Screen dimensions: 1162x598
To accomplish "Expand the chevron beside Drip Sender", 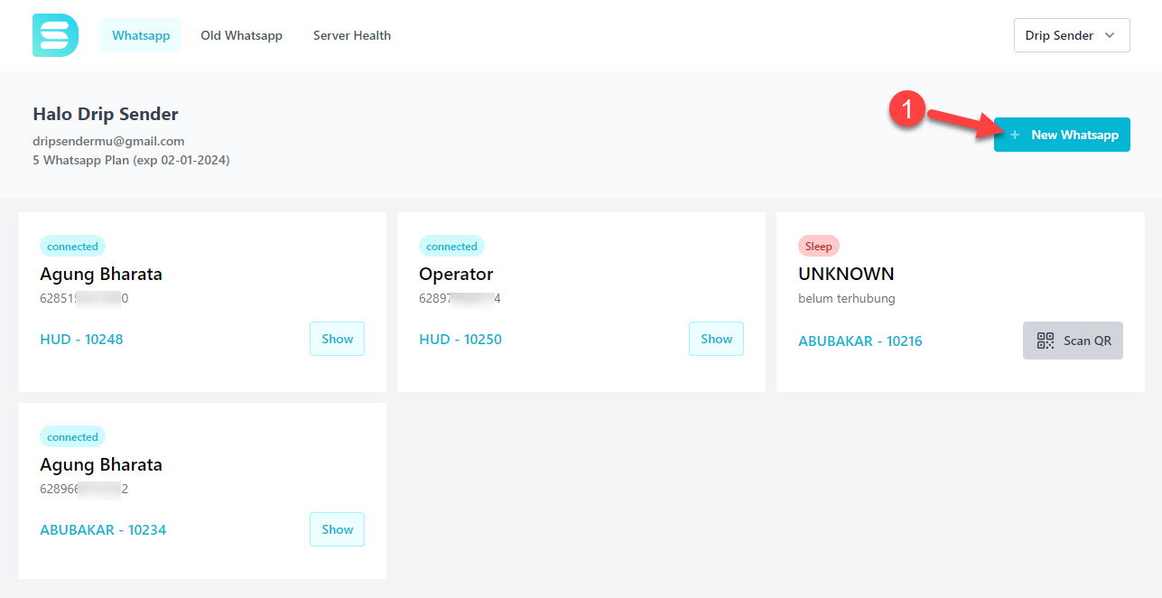I will 1111,35.
